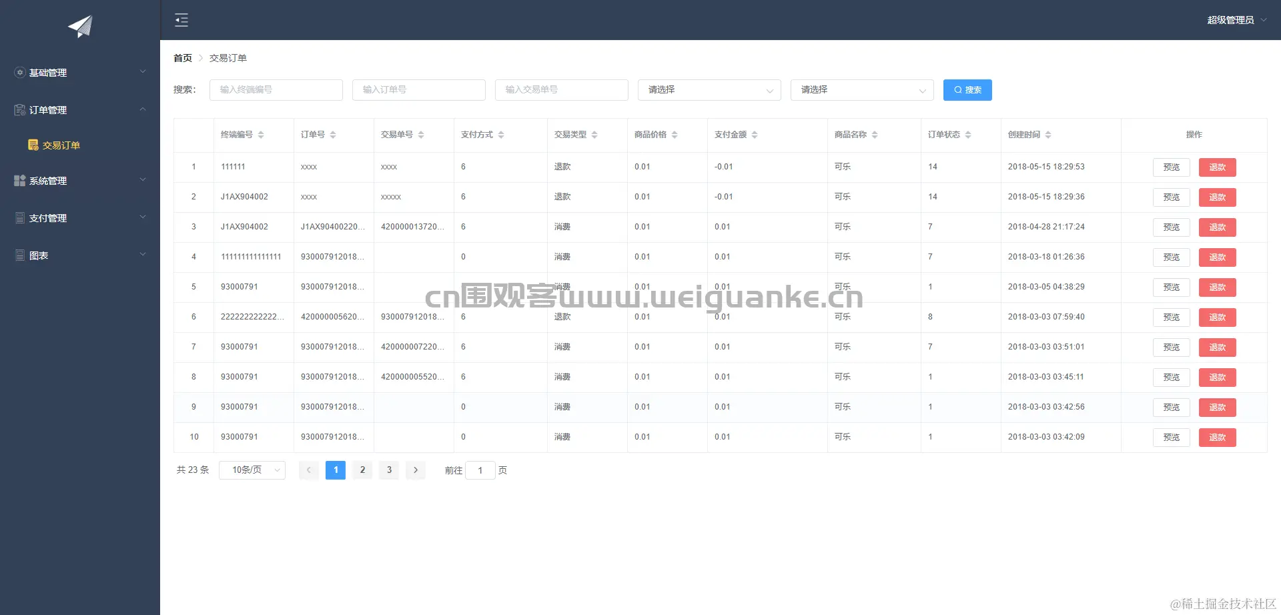Click the paper plane logo
Image resolution: width=1281 pixels, height=615 pixels.
[x=80, y=27]
